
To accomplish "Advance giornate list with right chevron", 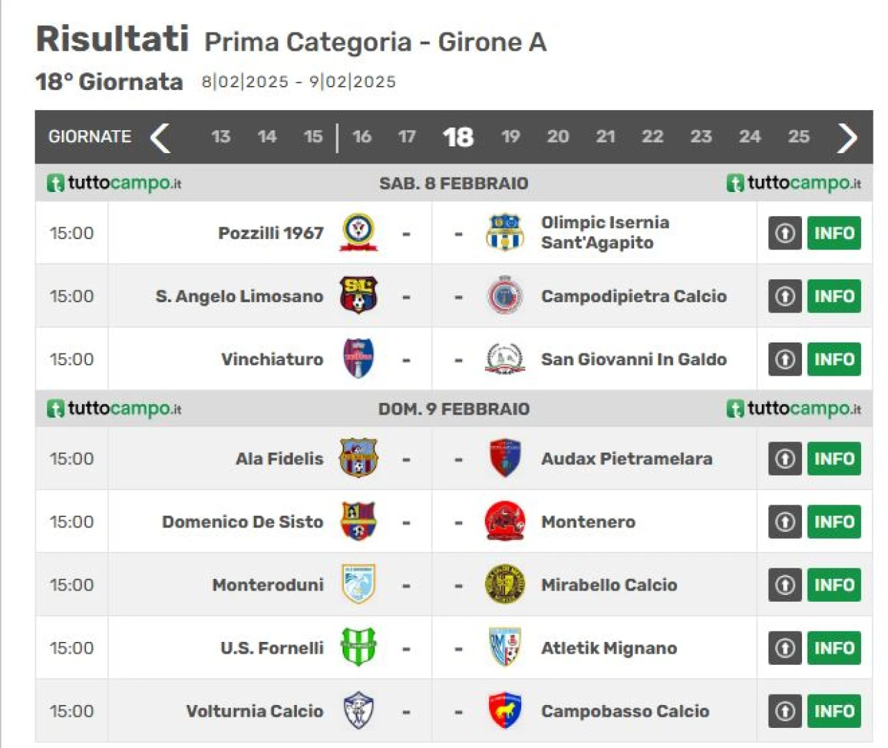I will (x=847, y=137).
